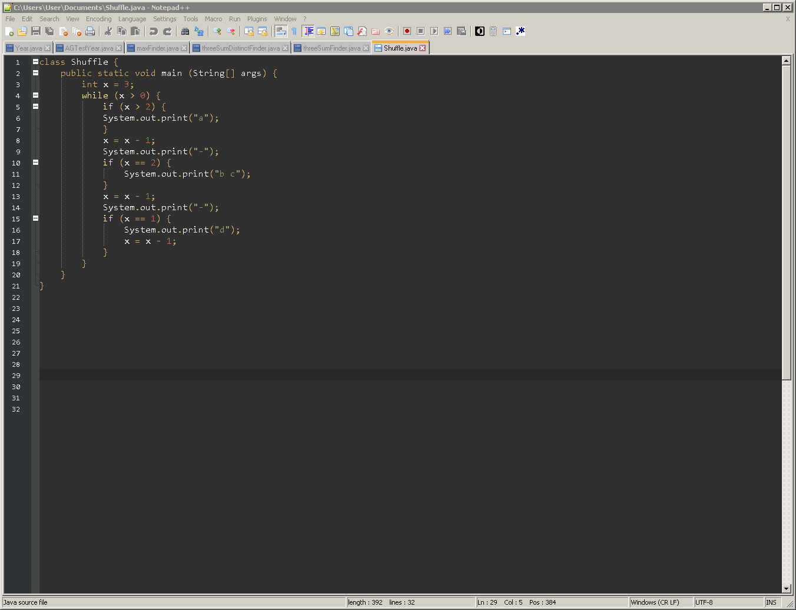
Task: Collapse while loop fold on line 4
Action: [x=35, y=95]
